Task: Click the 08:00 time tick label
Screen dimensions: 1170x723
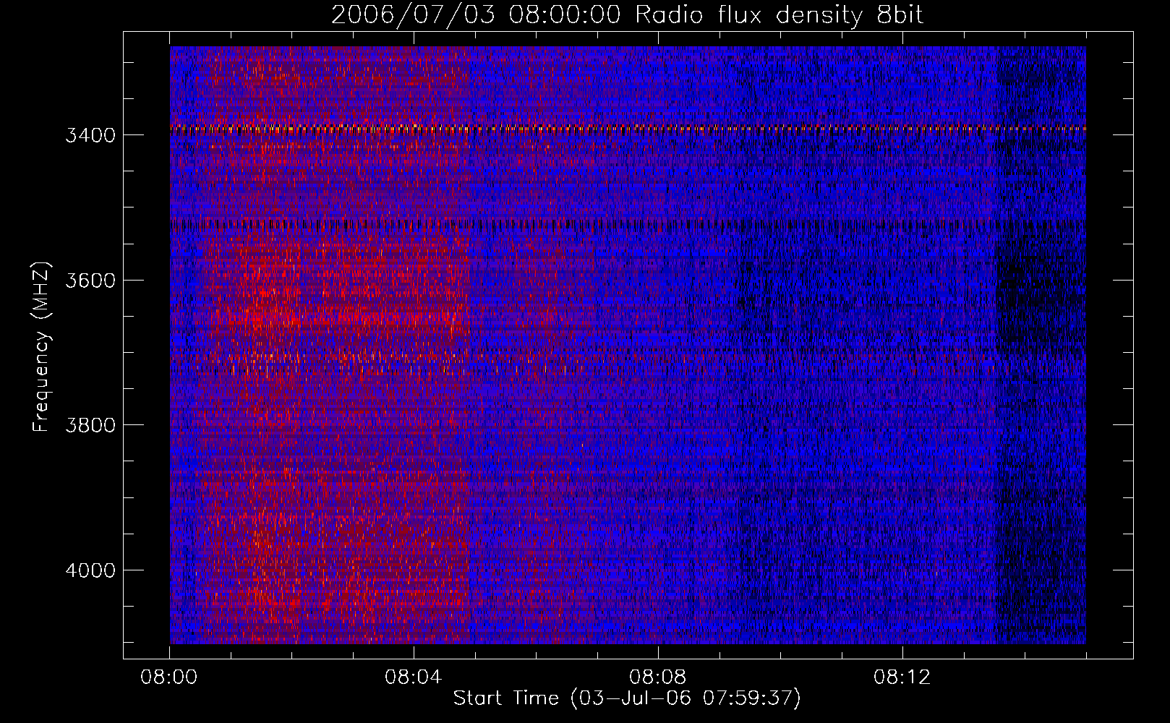Action: tap(169, 677)
